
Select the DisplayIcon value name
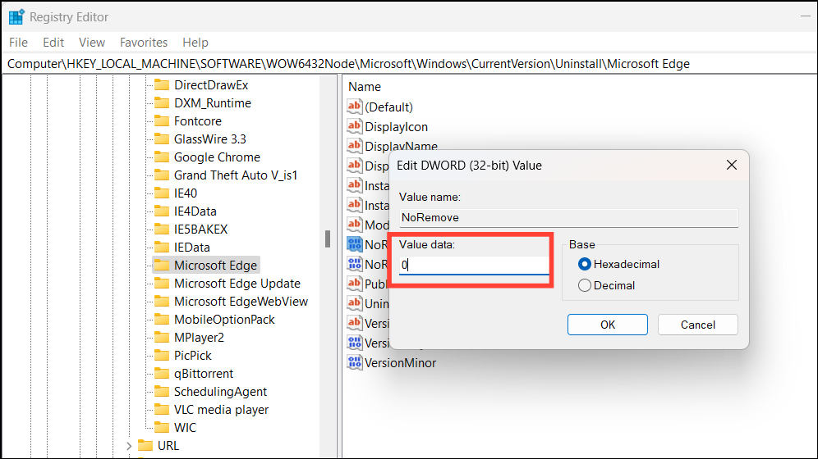click(x=396, y=126)
